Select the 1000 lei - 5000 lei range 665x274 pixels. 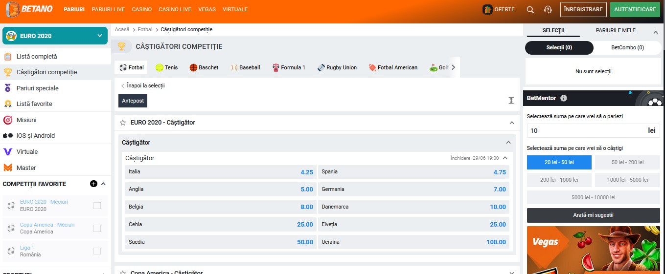[x=627, y=180]
